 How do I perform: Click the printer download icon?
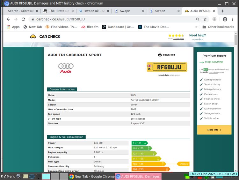coord(160,55)
